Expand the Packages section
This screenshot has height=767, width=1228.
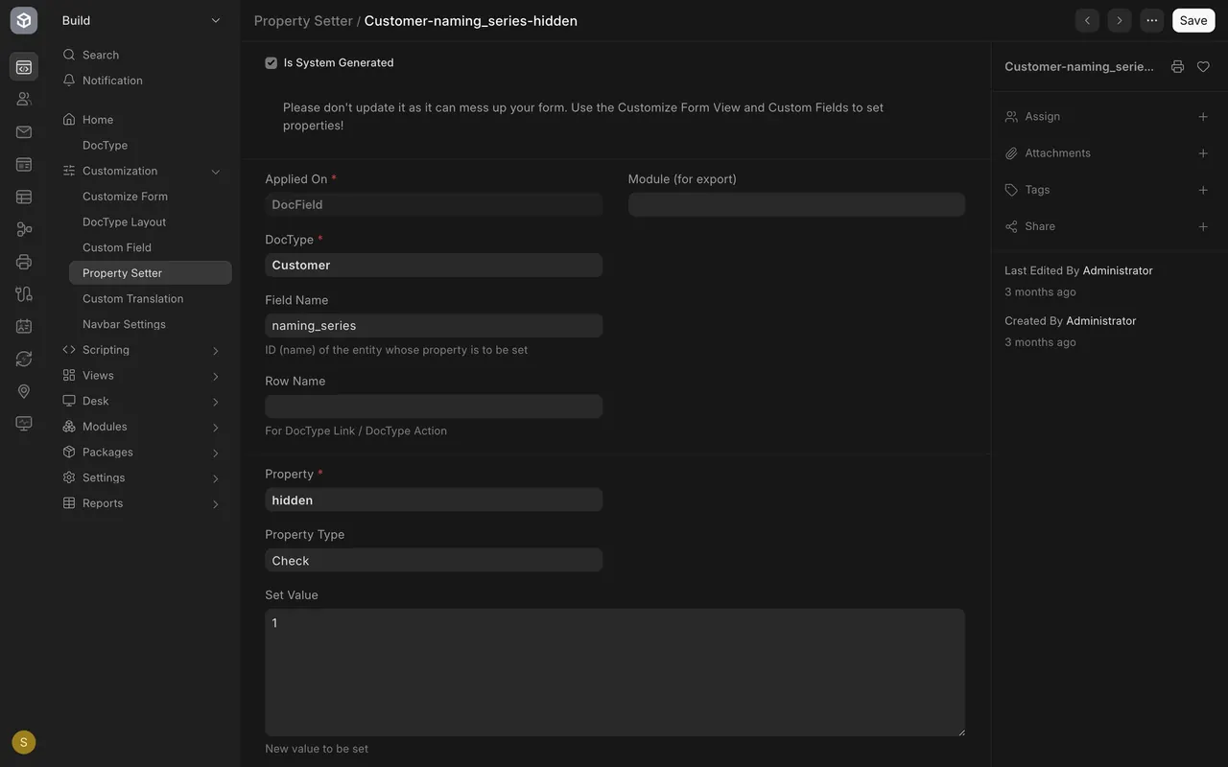click(216, 453)
